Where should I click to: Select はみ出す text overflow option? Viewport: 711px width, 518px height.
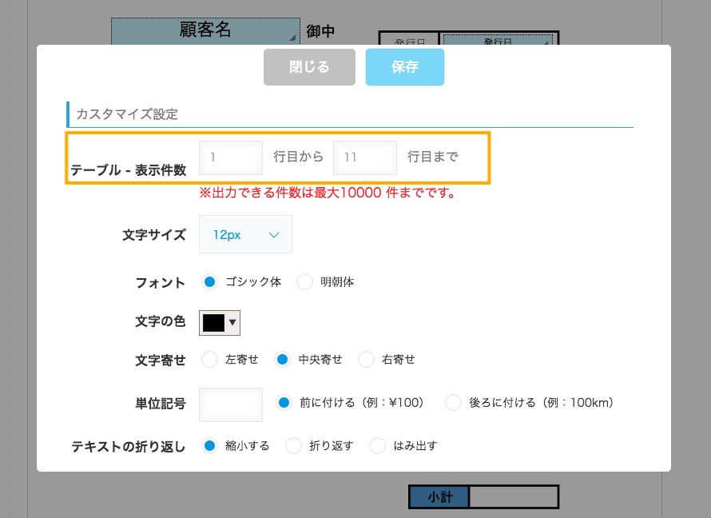pyautogui.click(x=377, y=446)
